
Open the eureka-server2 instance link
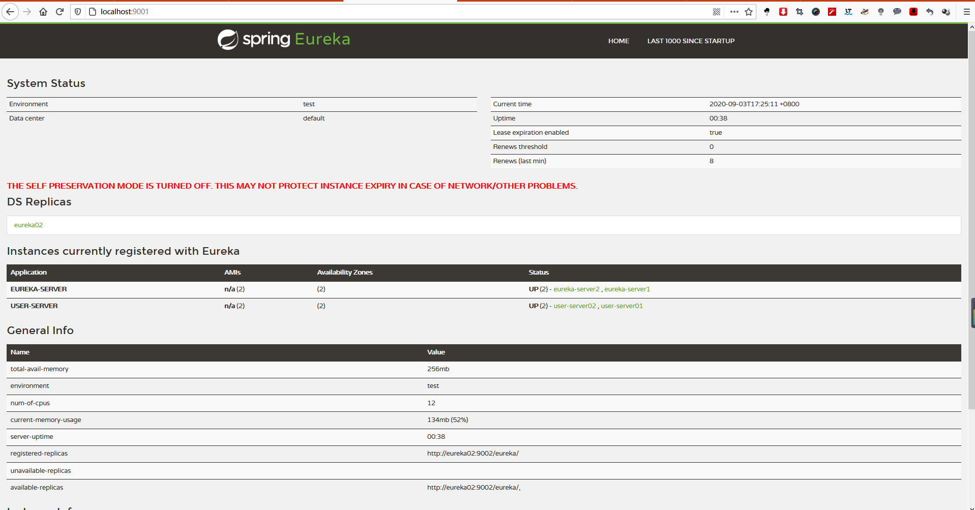click(576, 289)
